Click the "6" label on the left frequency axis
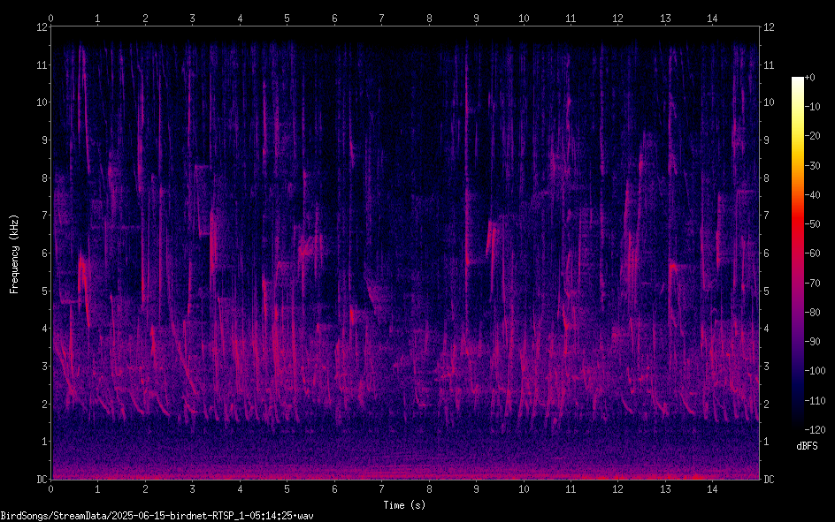 pos(44,253)
